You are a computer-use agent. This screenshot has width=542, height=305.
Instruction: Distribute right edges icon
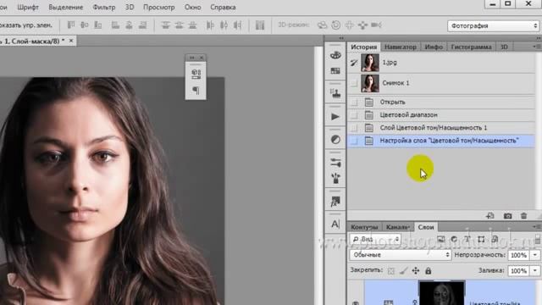237,25
